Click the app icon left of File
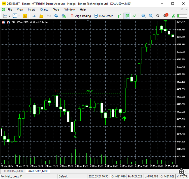 pyautogui.click(x=3, y=10)
